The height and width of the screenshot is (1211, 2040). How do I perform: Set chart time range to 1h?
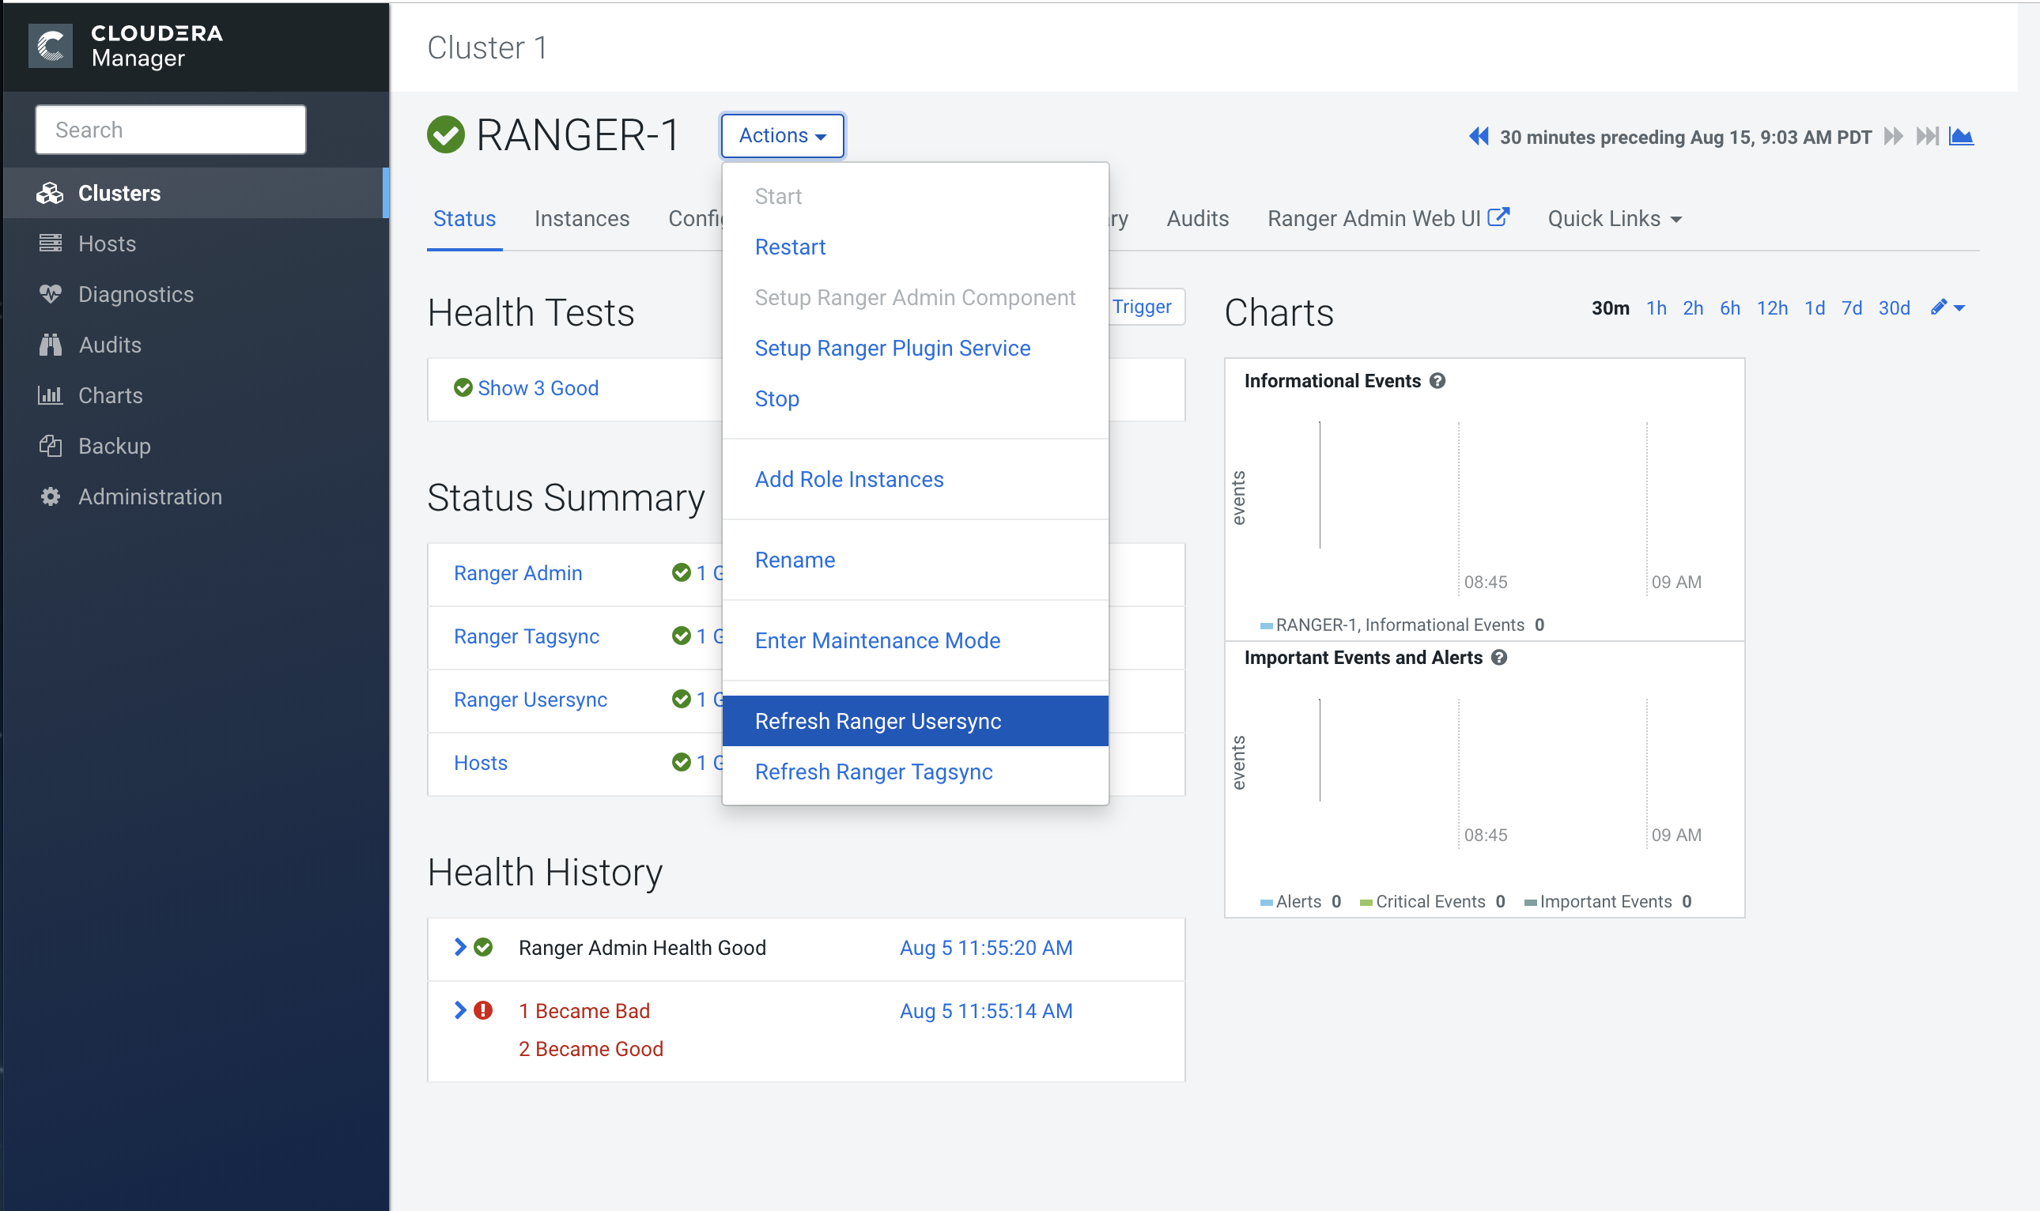click(x=1656, y=308)
